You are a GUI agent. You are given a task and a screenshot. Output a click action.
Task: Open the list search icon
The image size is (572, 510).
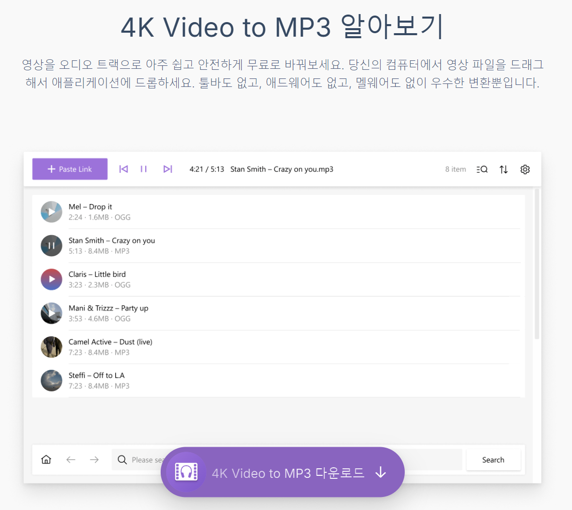482,169
